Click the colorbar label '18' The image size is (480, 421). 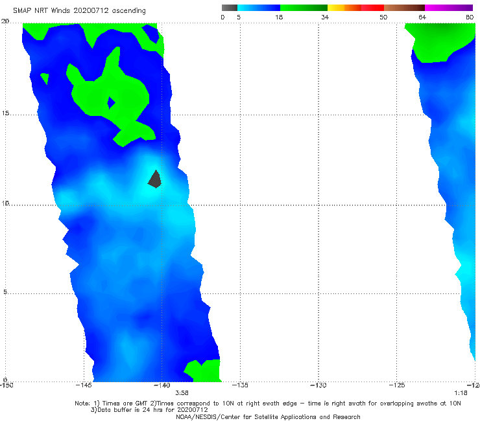[x=279, y=17]
